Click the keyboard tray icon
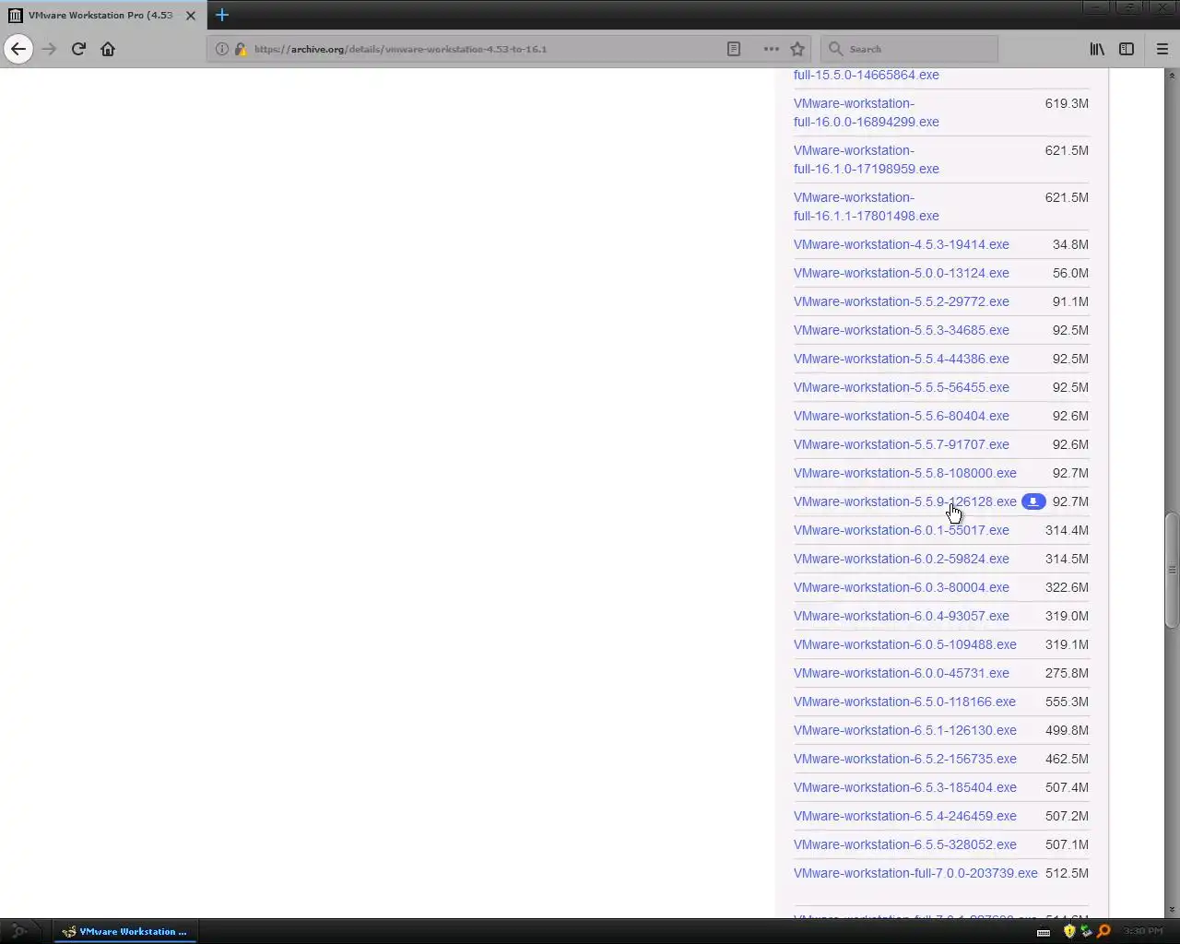 click(x=1044, y=932)
